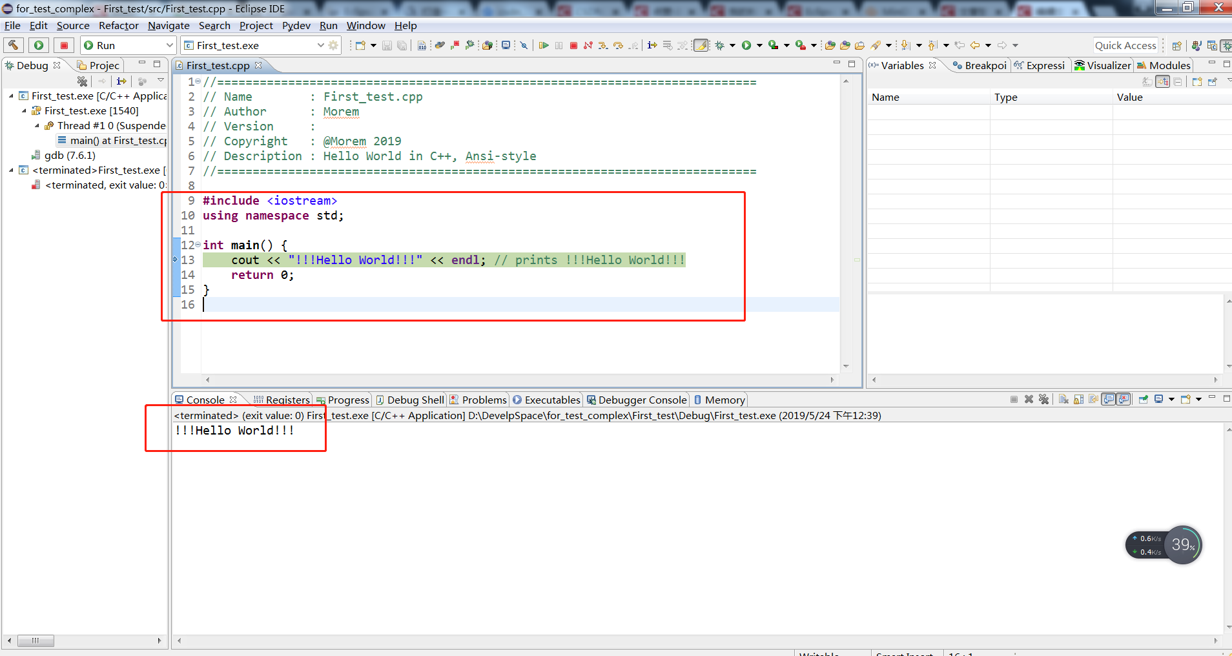Open the Display Selected Console dropdown
1232x656 pixels.
tap(1172, 399)
